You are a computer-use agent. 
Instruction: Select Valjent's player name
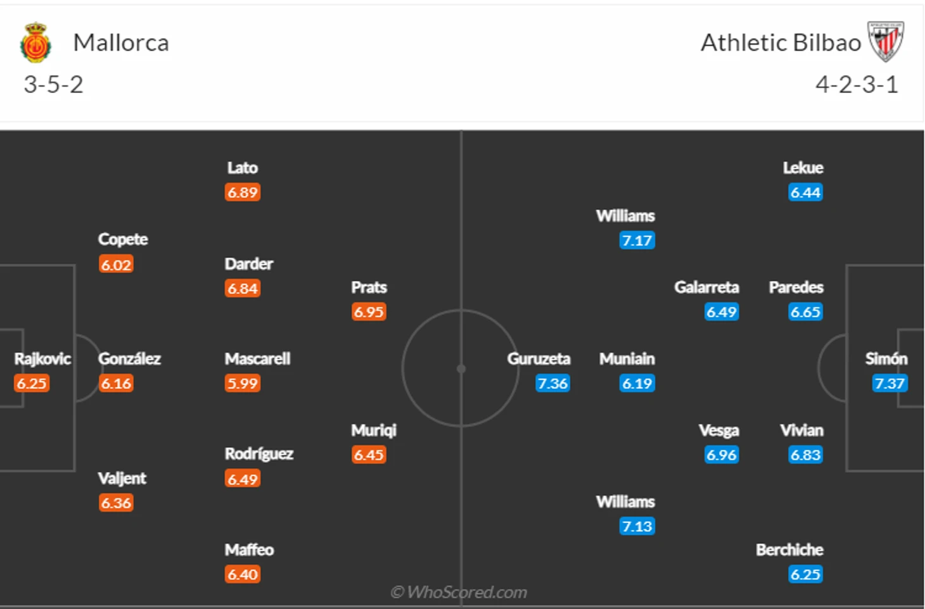[122, 479]
